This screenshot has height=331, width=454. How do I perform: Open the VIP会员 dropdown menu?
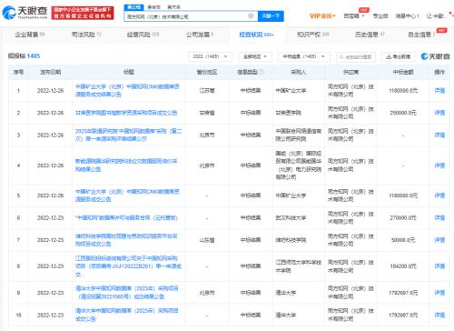[322, 16]
